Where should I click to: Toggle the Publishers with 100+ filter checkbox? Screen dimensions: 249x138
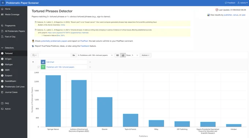pos(38,67)
